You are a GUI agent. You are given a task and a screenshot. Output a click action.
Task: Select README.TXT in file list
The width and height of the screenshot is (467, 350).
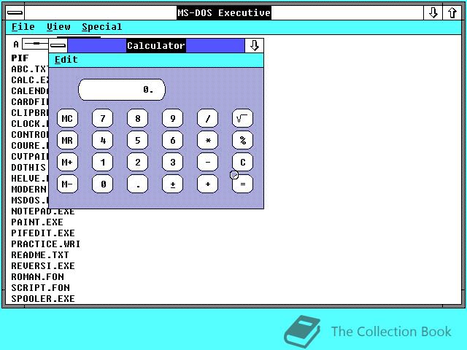click(x=40, y=255)
